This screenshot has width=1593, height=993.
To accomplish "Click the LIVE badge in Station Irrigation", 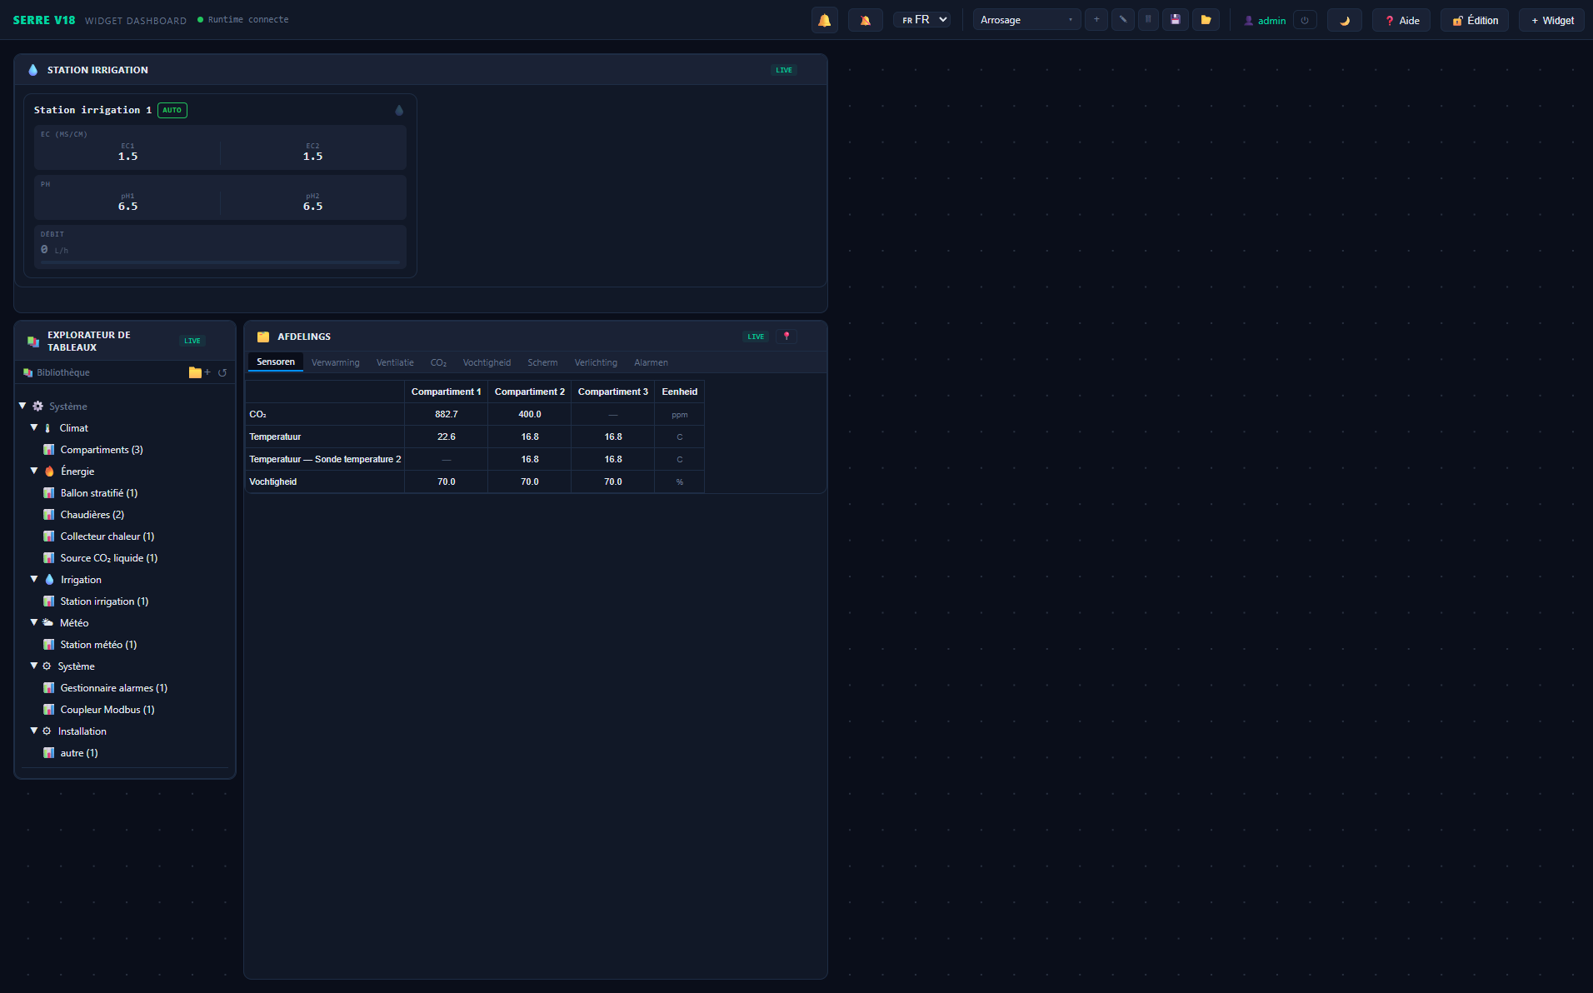I will pyautogui.click(x=783, y=70).
